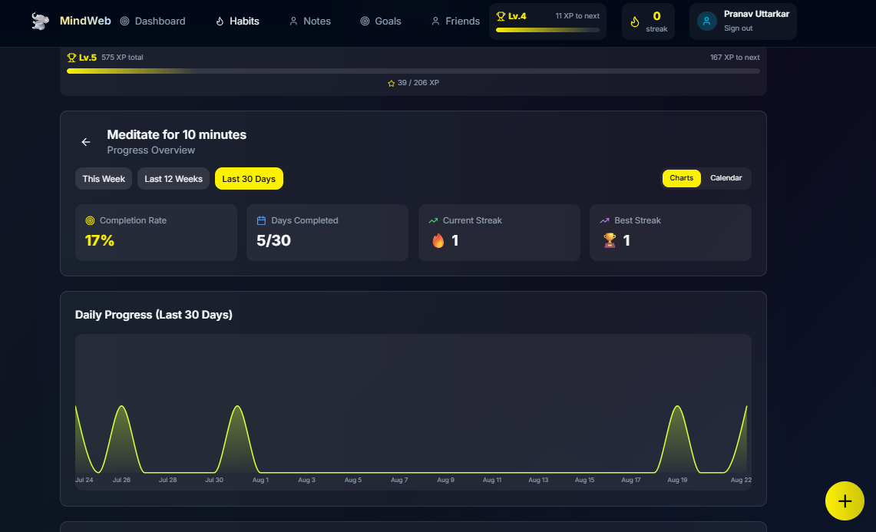The width and height of the screenshot is (876, 532).
Task: Click the Lv.4 XP progress bar
Action: pos(547,30)
